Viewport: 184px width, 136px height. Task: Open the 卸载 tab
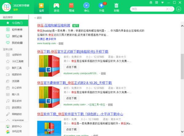pos(117,7)
